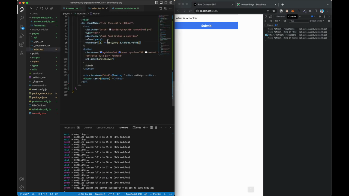Click Prettier status bar item
Viewport: 349px width, 196px height.
[x=155, y=194]
